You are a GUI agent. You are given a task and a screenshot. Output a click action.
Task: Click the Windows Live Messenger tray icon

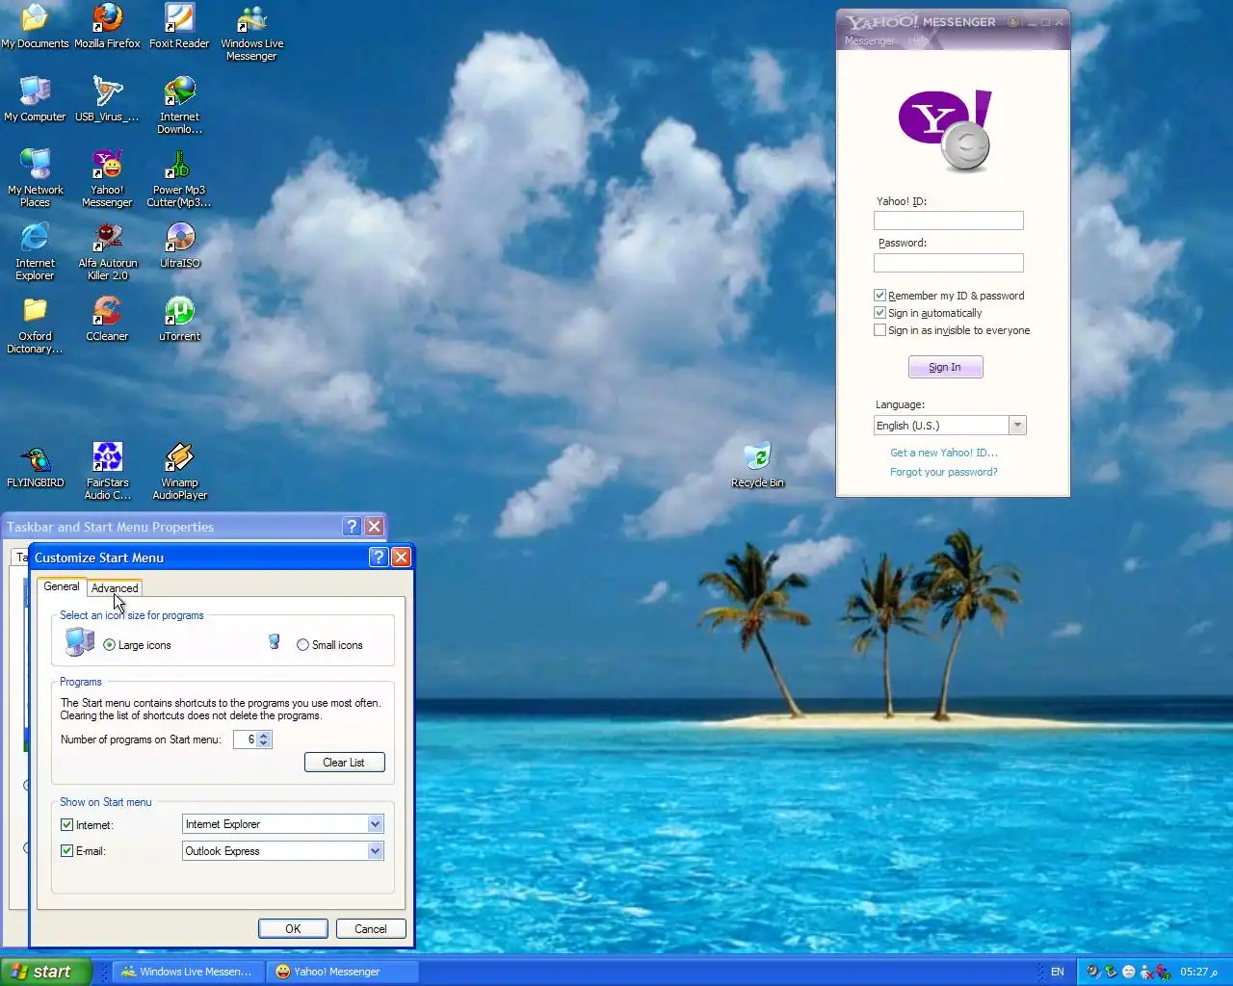(x=1146, y=972)
